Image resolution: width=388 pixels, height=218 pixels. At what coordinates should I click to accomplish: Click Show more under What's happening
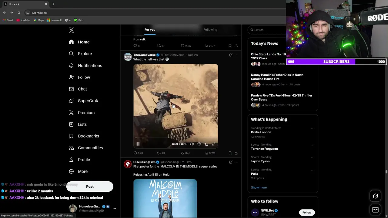pos(259,187)
